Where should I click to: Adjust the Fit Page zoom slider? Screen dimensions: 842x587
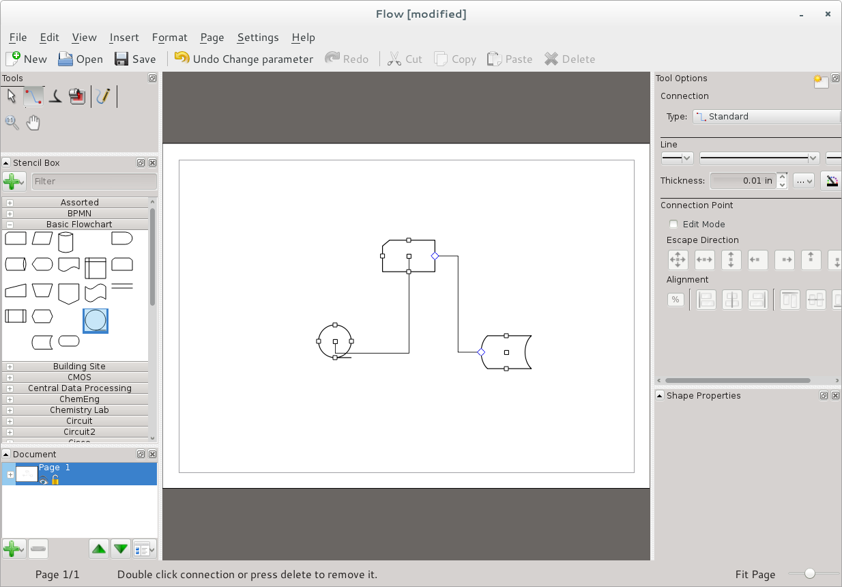pos(809,574)
